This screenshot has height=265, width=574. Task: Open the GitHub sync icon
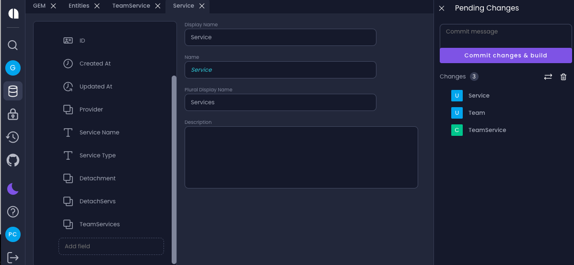13,160
